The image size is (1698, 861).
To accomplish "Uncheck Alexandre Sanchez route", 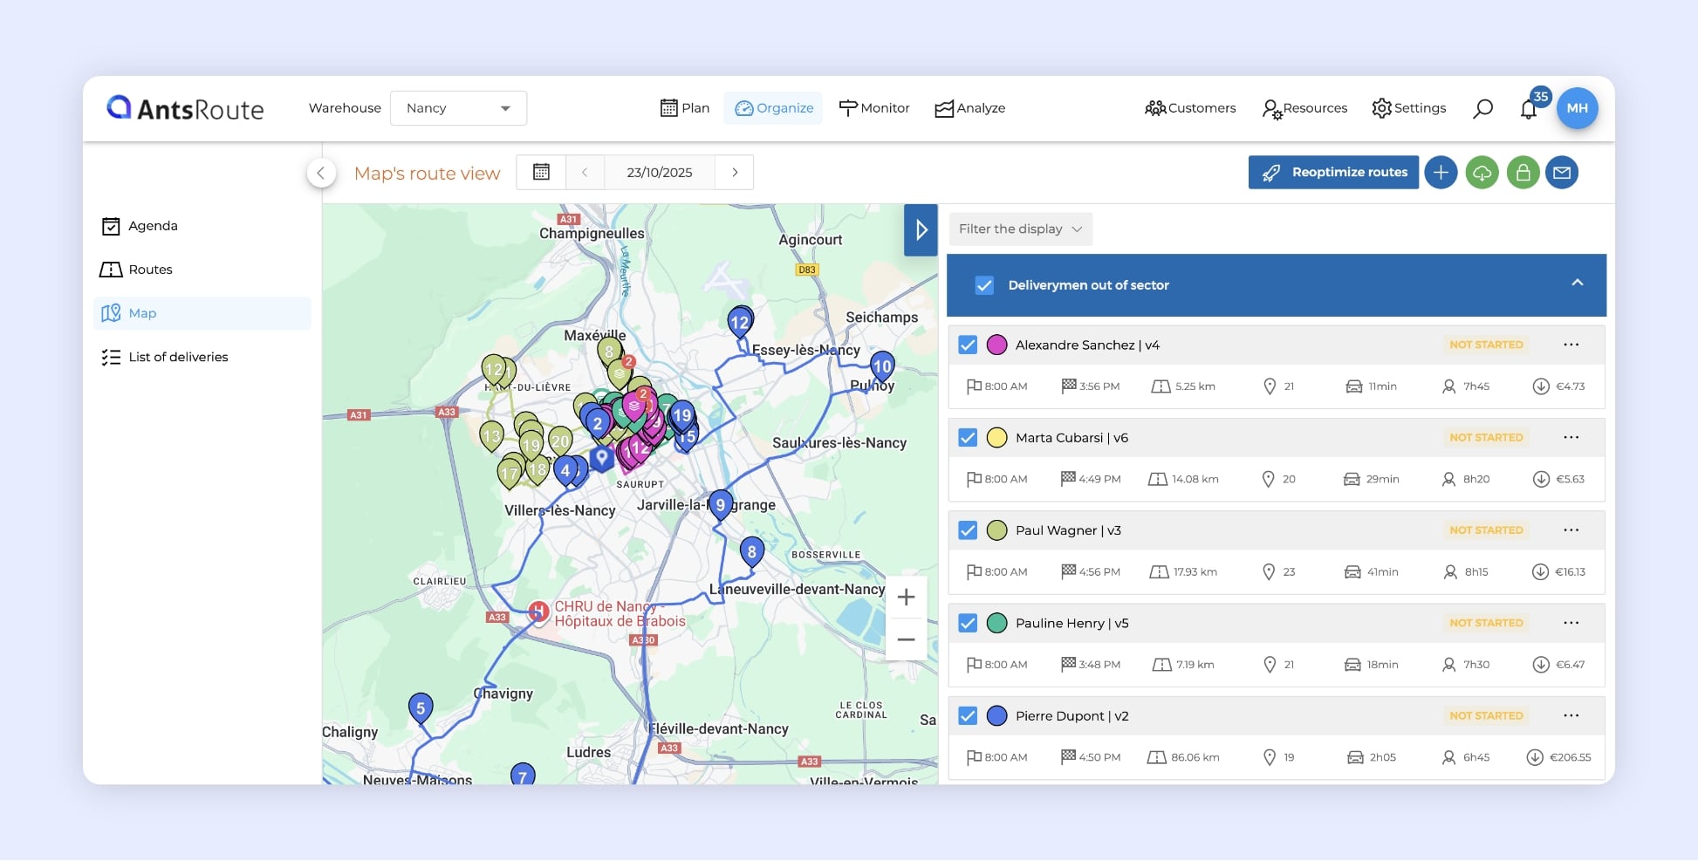I will pos(967,345).
